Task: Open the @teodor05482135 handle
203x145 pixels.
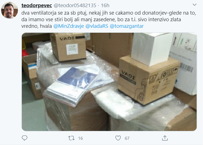Action: pos(75,6)
